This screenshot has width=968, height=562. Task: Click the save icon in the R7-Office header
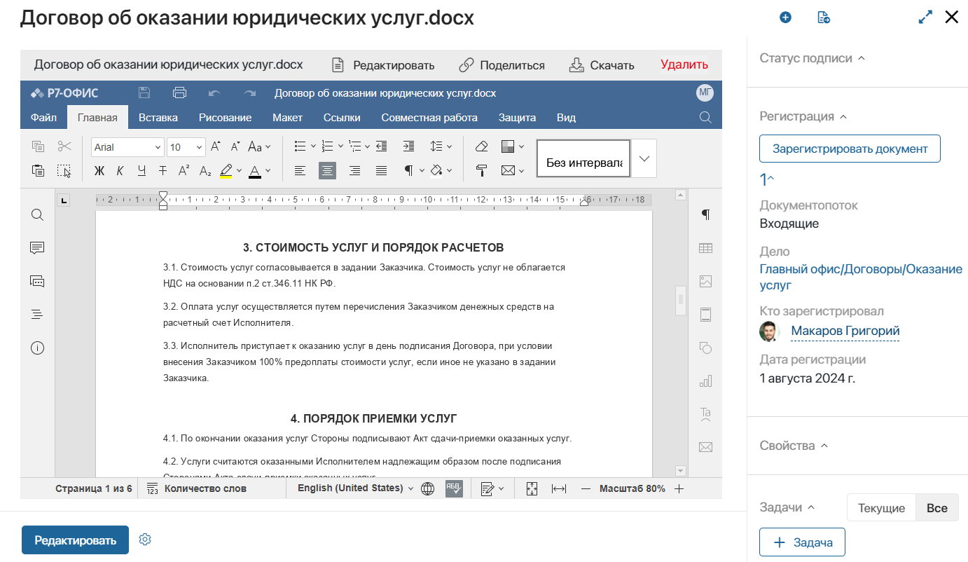[144, 93]
